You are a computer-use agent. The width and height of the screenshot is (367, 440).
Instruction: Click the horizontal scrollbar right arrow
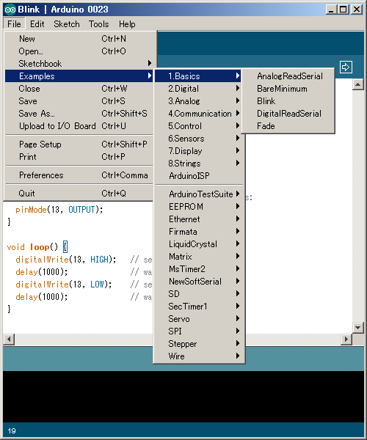346,340
